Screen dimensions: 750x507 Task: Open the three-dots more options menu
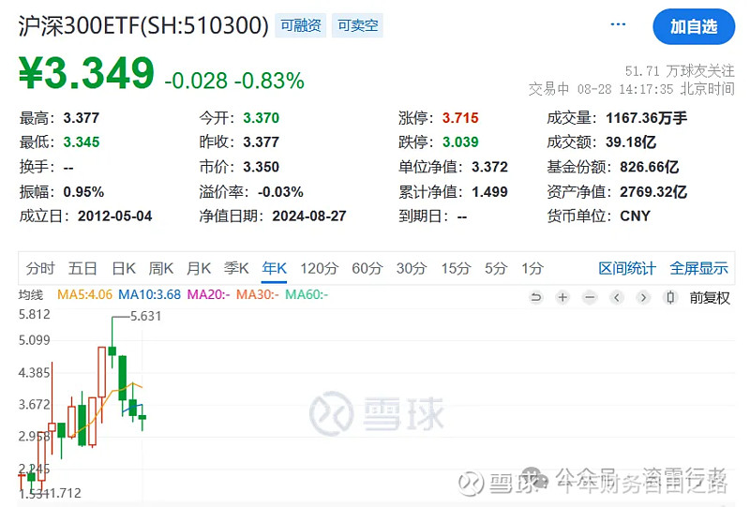(618, 24)
